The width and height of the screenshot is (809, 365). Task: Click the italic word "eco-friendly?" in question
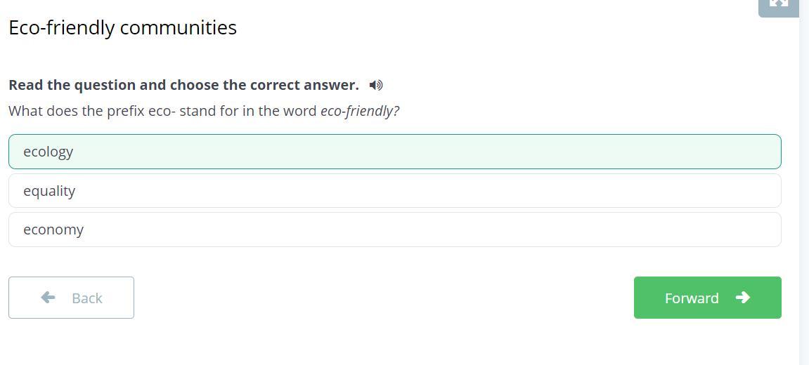tap(360, 112)
